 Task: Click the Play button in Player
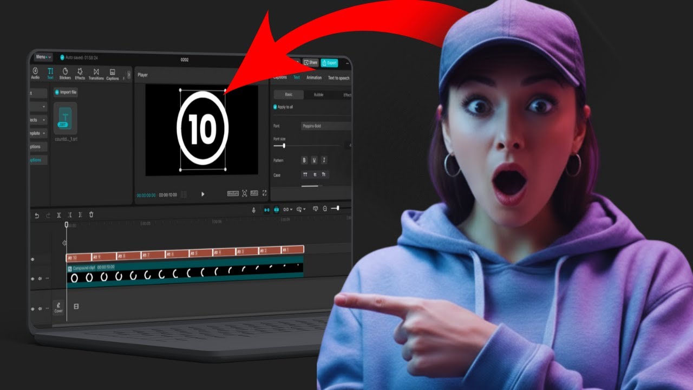(203, 194)
